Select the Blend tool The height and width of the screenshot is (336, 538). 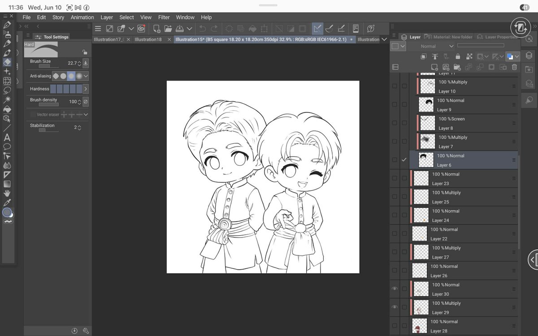pyautogui.click(x=7, y=165)
